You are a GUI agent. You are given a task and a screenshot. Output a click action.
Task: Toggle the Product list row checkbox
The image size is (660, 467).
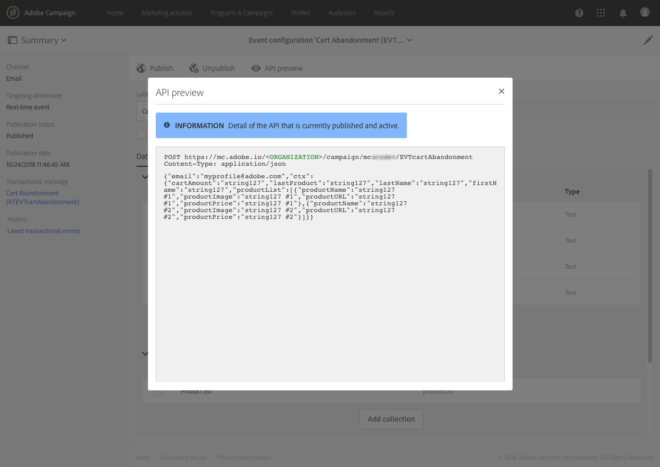point(157,391)
